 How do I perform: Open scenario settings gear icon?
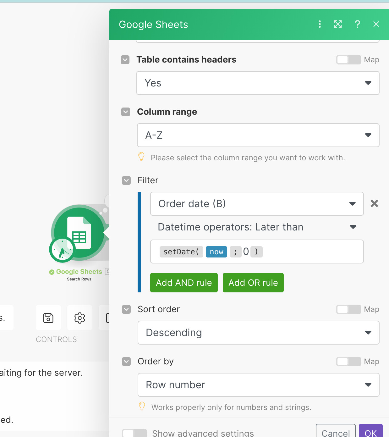pos(80,318)
